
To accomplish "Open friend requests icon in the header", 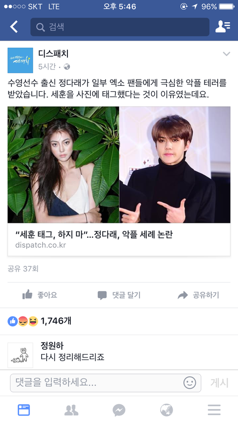I will (x=223, y=27).
